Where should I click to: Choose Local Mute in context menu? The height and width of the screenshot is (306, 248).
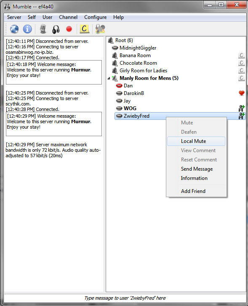(x=196, y=141)
